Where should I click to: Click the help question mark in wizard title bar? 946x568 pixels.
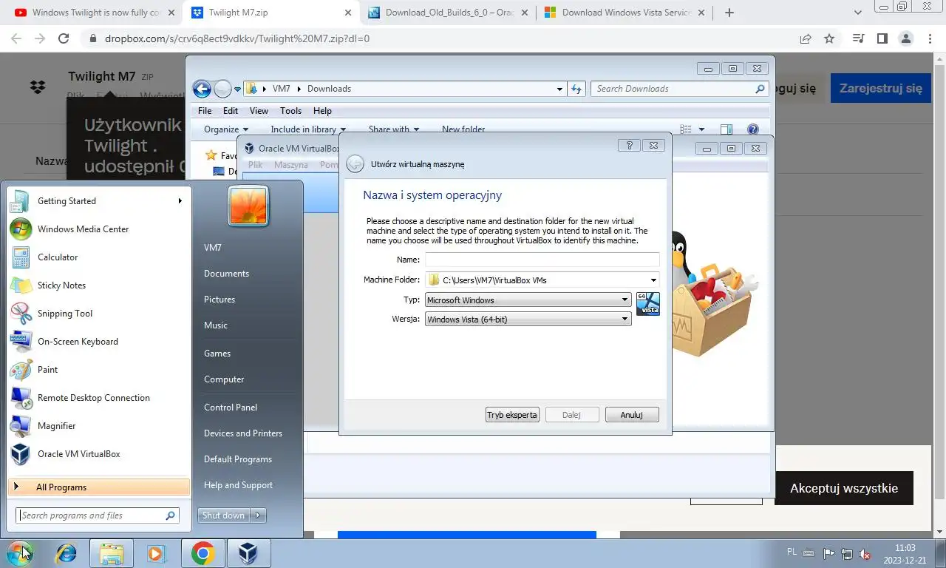(629, 146)
